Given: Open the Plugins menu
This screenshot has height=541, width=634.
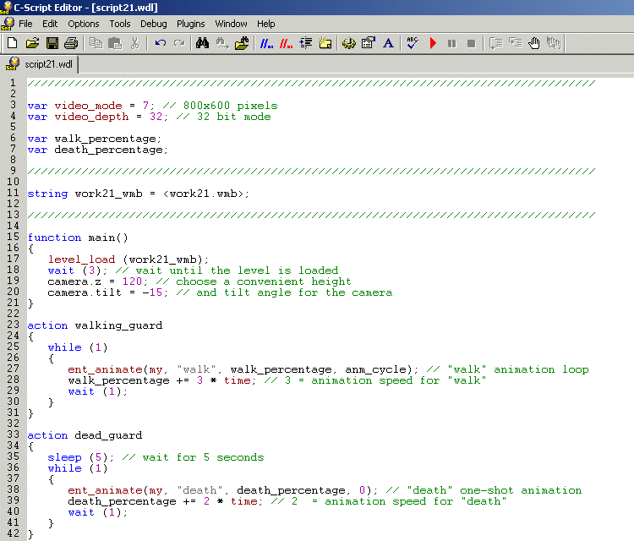Looking at the screenshot, I should 190,24.
